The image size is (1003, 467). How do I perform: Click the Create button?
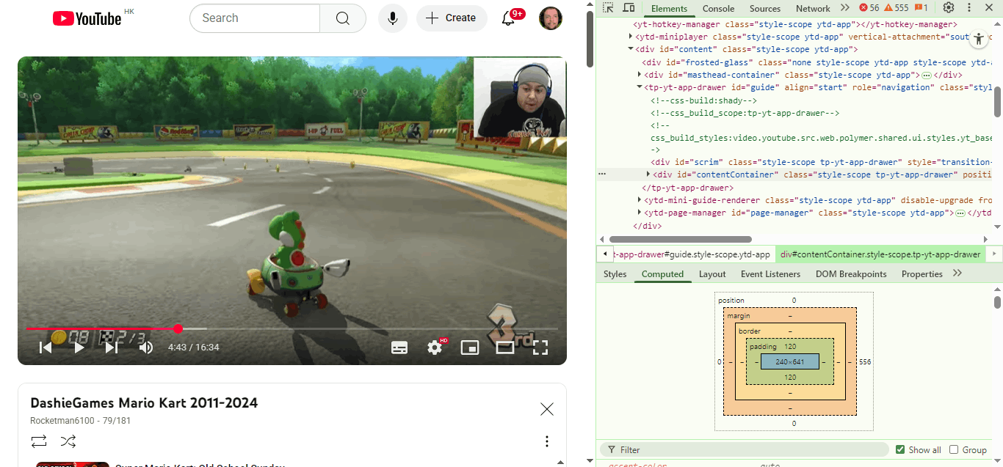(x=452, y=18)
